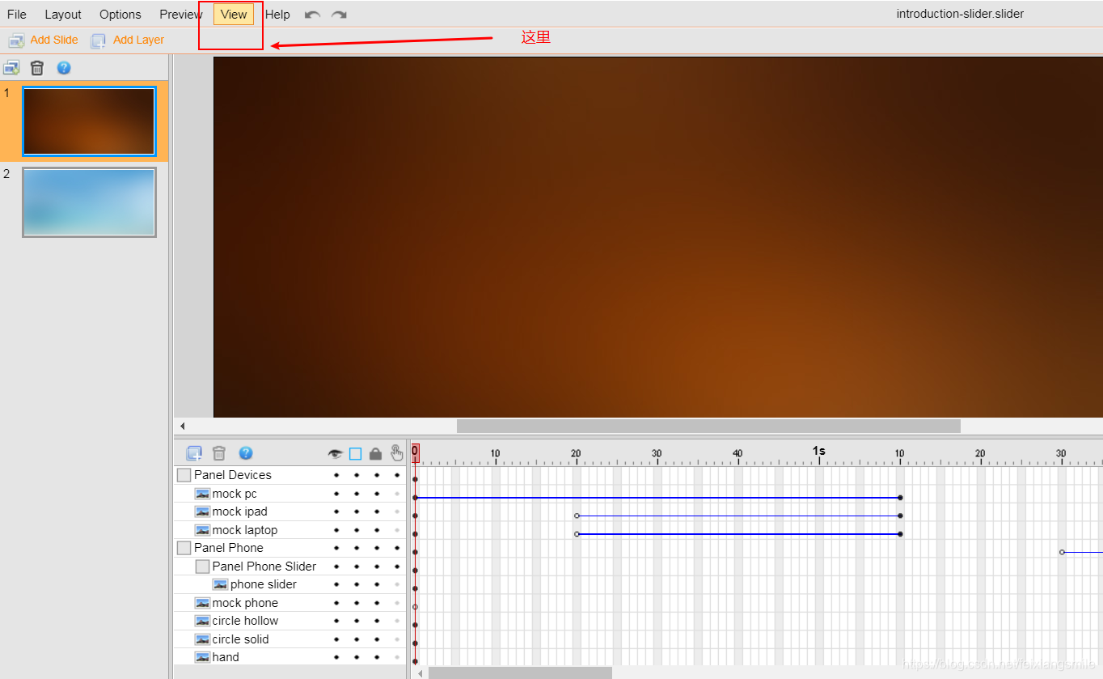Open the Options menu
This screenshot has height=679, width=1103.
click(120, 15)
